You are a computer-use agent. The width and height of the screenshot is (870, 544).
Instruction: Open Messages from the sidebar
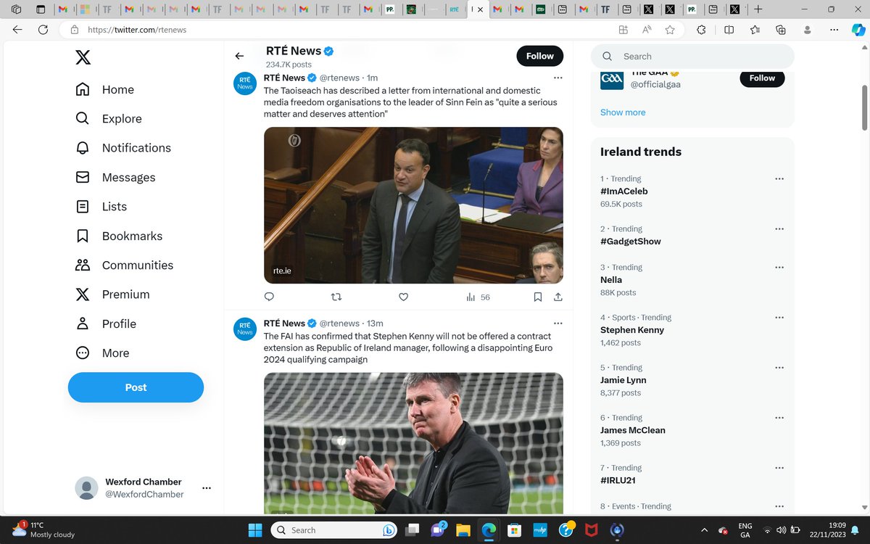(x=115, y=177)
